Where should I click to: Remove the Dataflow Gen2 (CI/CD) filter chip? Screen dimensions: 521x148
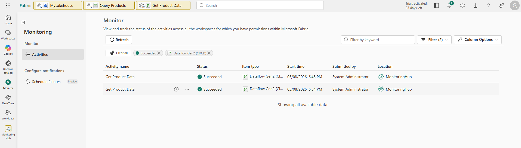point(209,53)
